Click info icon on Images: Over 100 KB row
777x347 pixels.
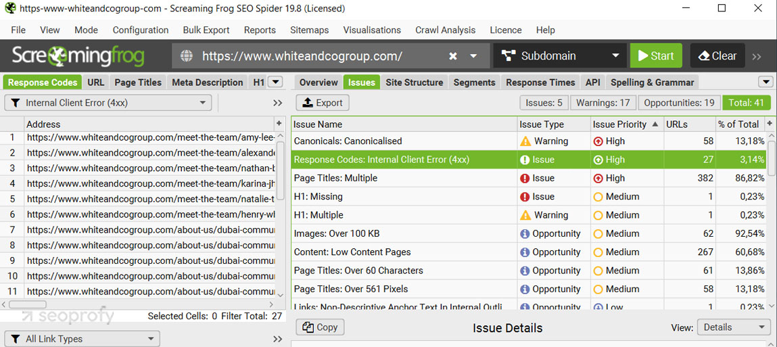pyautogui.click(x=525, y=233)
